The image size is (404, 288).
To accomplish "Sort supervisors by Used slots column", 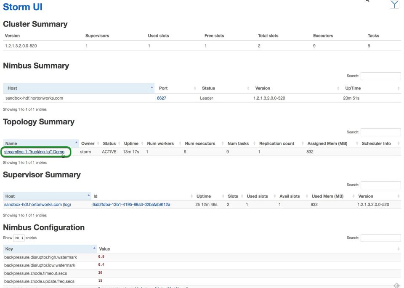I will [260, 196].
